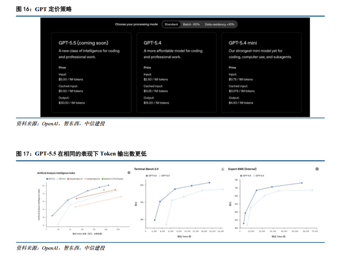Screen dimensions: 339x257
Task: Click the figure heading '图 16: GPT 定价策略'
Action: [44, 9]
